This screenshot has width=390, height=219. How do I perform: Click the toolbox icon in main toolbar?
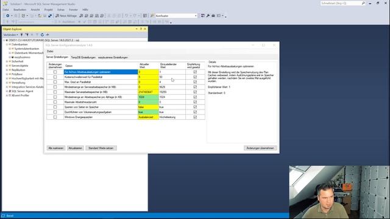(x=213, y=16)
